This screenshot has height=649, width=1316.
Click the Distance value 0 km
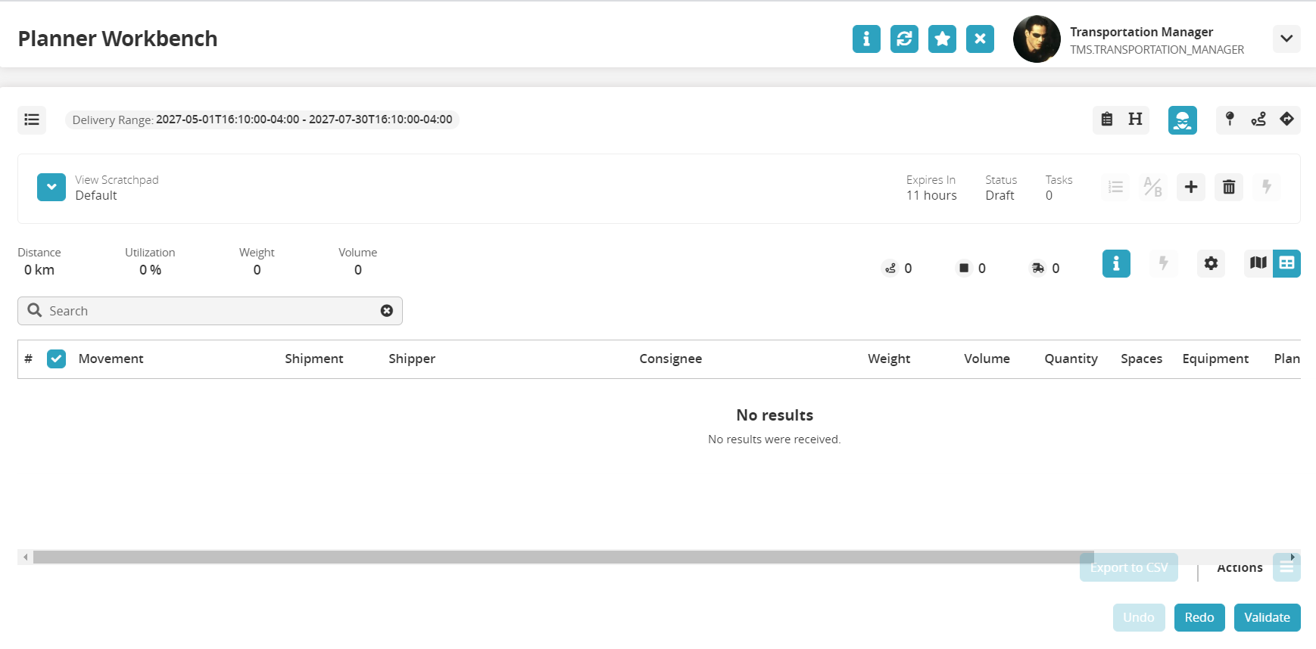coord(39,270)
